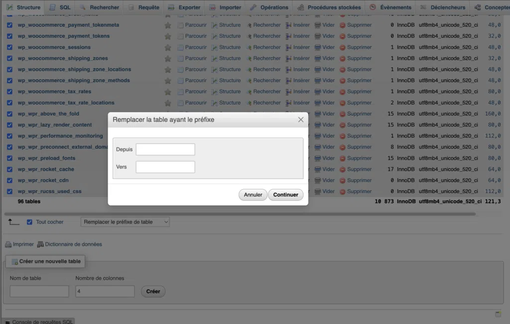Click the SQL tab icon

[x=52, y=7]
